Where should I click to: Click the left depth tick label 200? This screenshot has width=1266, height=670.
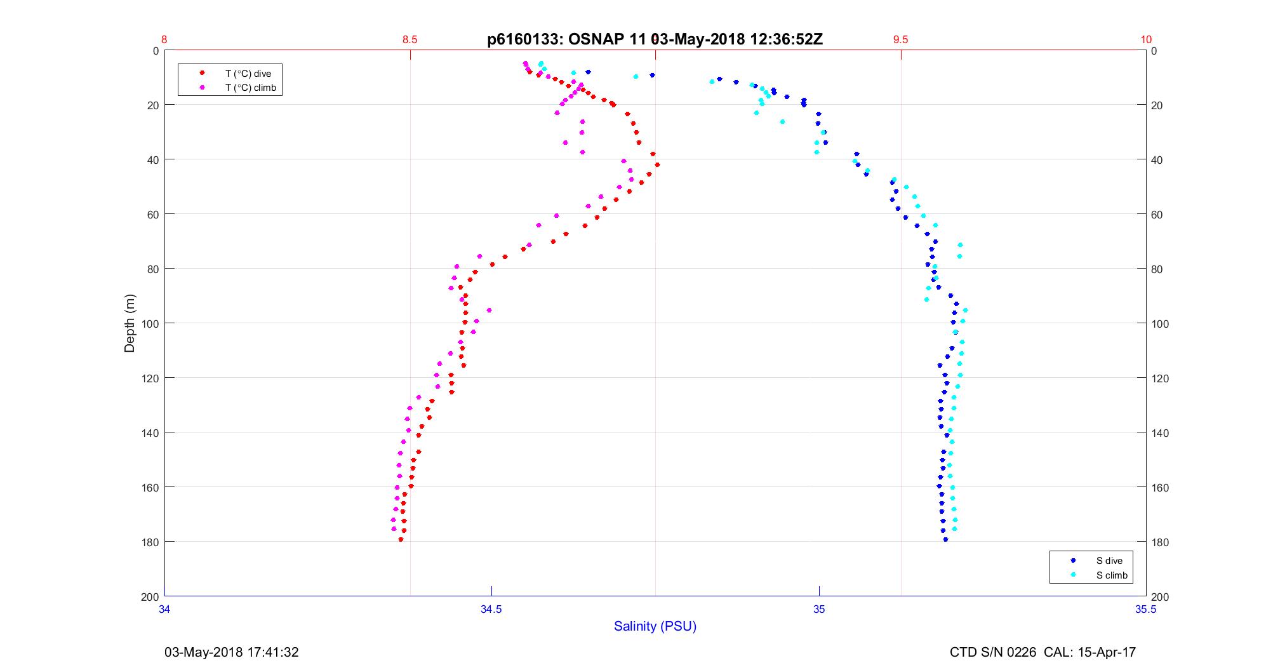[150, 596]
